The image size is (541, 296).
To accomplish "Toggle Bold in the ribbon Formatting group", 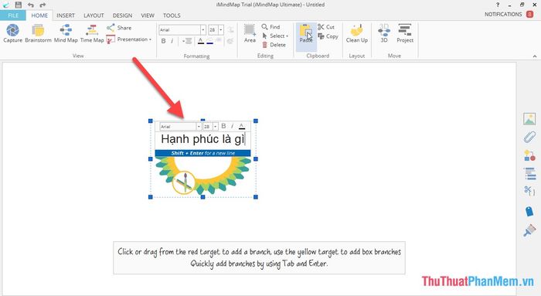I will 164,41.
